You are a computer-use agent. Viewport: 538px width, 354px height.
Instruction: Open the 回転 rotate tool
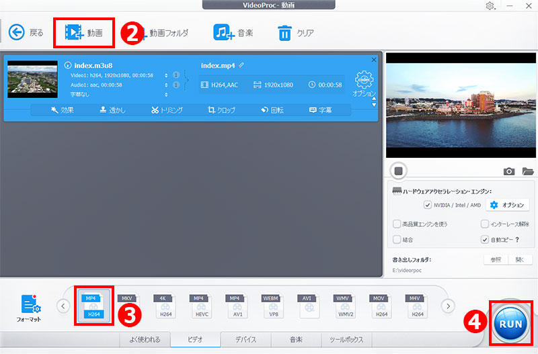pyautogui.click(x=272, y=110)
